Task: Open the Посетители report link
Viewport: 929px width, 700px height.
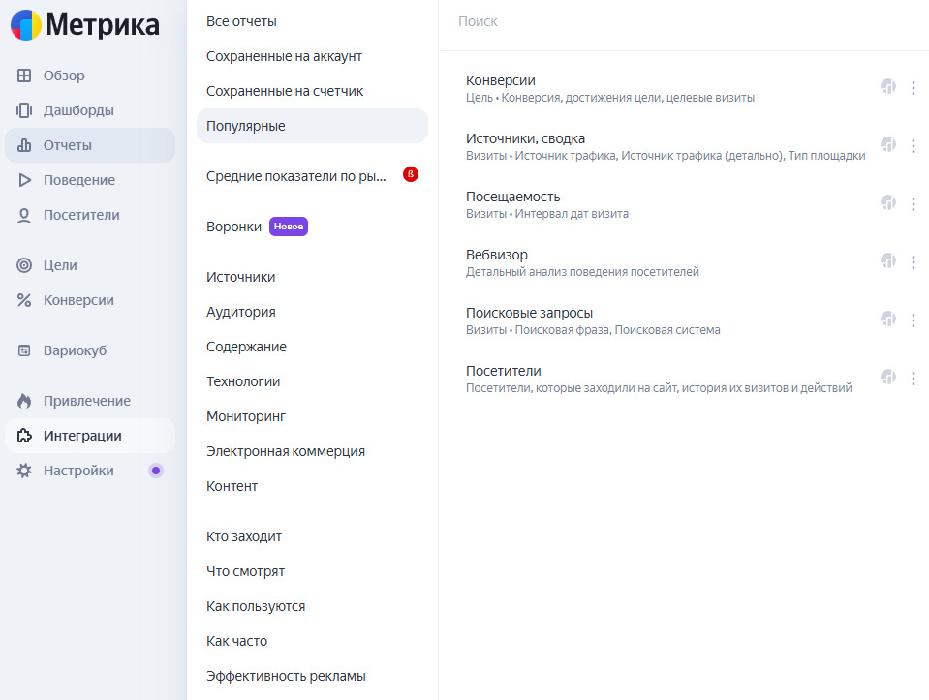Action: [x=503, y=371]
